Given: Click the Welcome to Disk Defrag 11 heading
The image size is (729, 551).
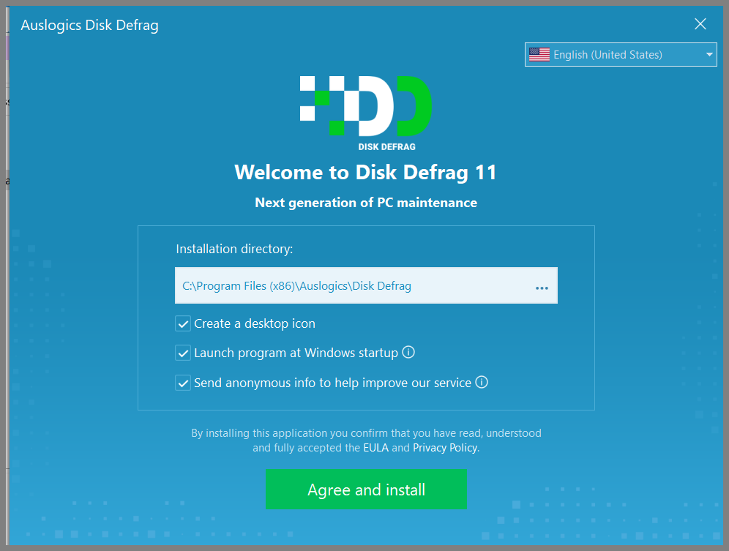Looking at the screenshot, I should coord(365,173).
